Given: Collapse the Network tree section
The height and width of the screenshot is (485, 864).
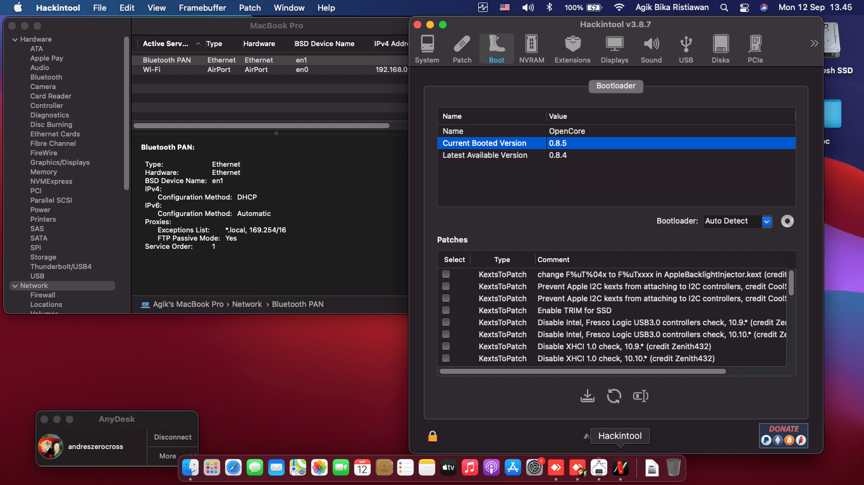Looking at the screenshot, I should click(x=15, y=286).
